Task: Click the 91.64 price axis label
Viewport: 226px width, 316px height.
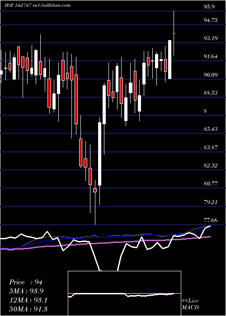Action: click(x=211, y=56)
